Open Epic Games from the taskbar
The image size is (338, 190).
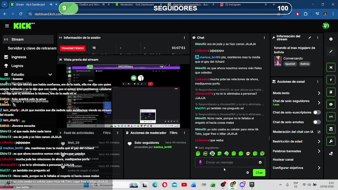[252, 185]
